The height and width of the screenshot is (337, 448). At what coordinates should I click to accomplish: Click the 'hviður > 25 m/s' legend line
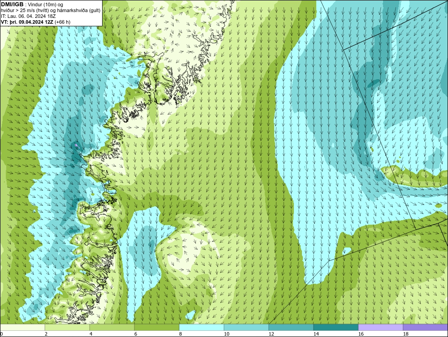(51, 11)
